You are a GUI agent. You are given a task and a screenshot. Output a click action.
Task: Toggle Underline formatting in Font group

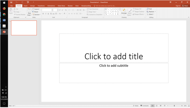(48, 14)
